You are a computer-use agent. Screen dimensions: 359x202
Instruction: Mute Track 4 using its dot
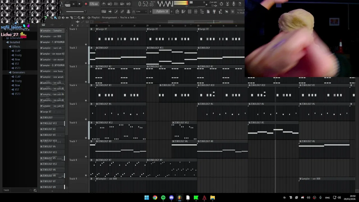tap(86, 100)
